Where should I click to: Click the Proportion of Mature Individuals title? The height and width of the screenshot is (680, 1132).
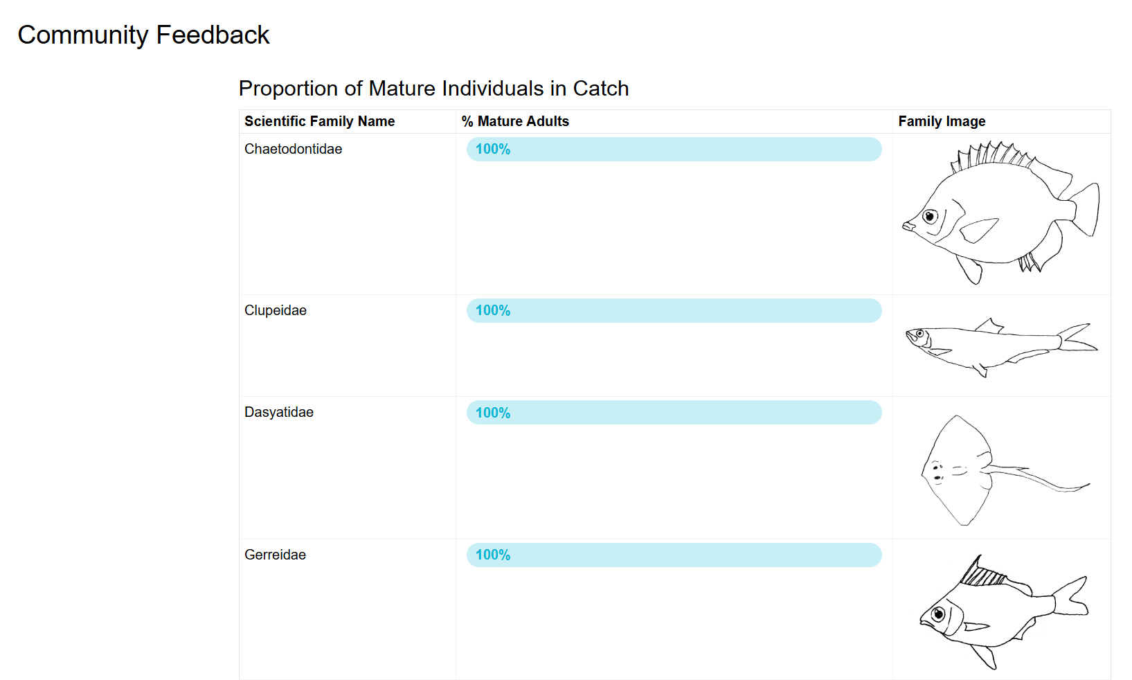point(433,89)
